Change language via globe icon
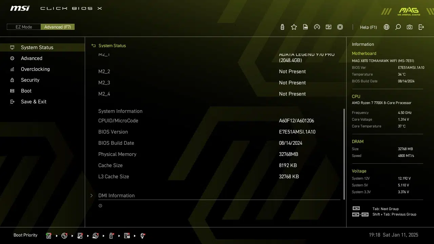The image size is (434, 244). pyautogui.click(x=387, y=27)
